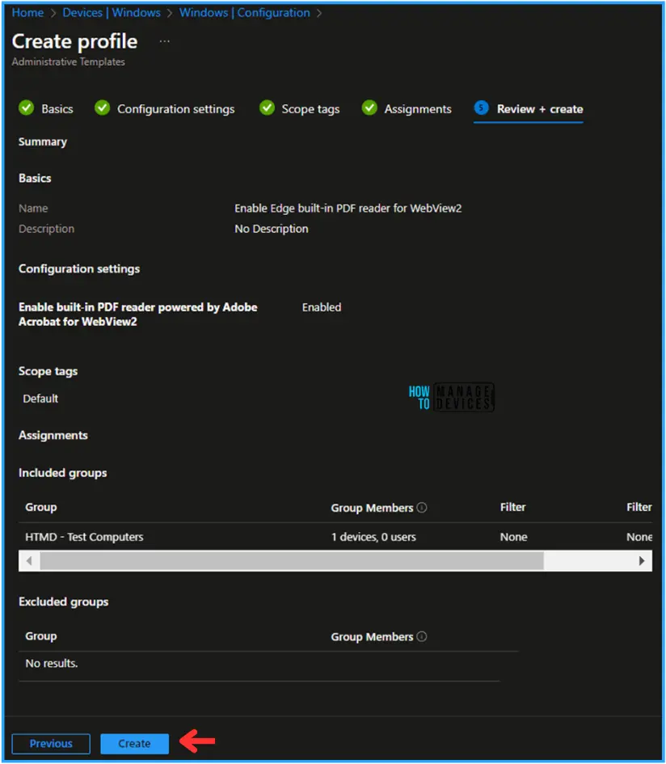Click the horizontal scrollbar left arrow
This screenshot has width=666, height=764.
[29, 561]
